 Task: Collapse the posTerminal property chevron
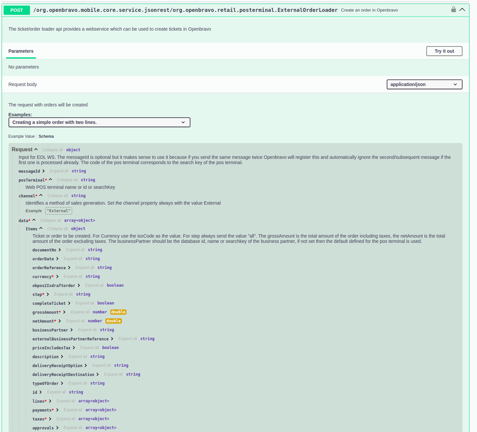(50, 180)
